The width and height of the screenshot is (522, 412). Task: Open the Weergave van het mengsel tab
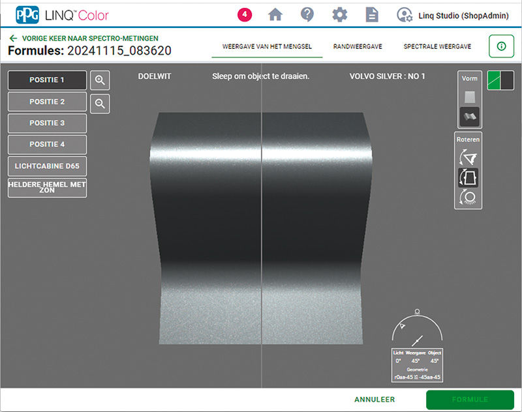point(267,46)
